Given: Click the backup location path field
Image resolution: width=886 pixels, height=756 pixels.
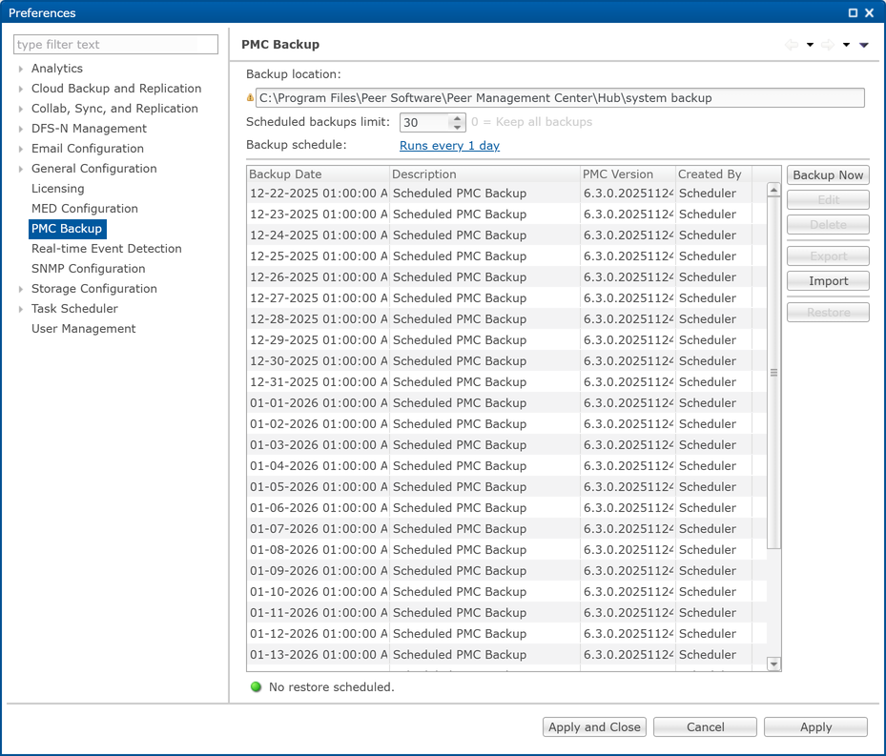Looking at the screenshot, I should (x=560, y=98).
